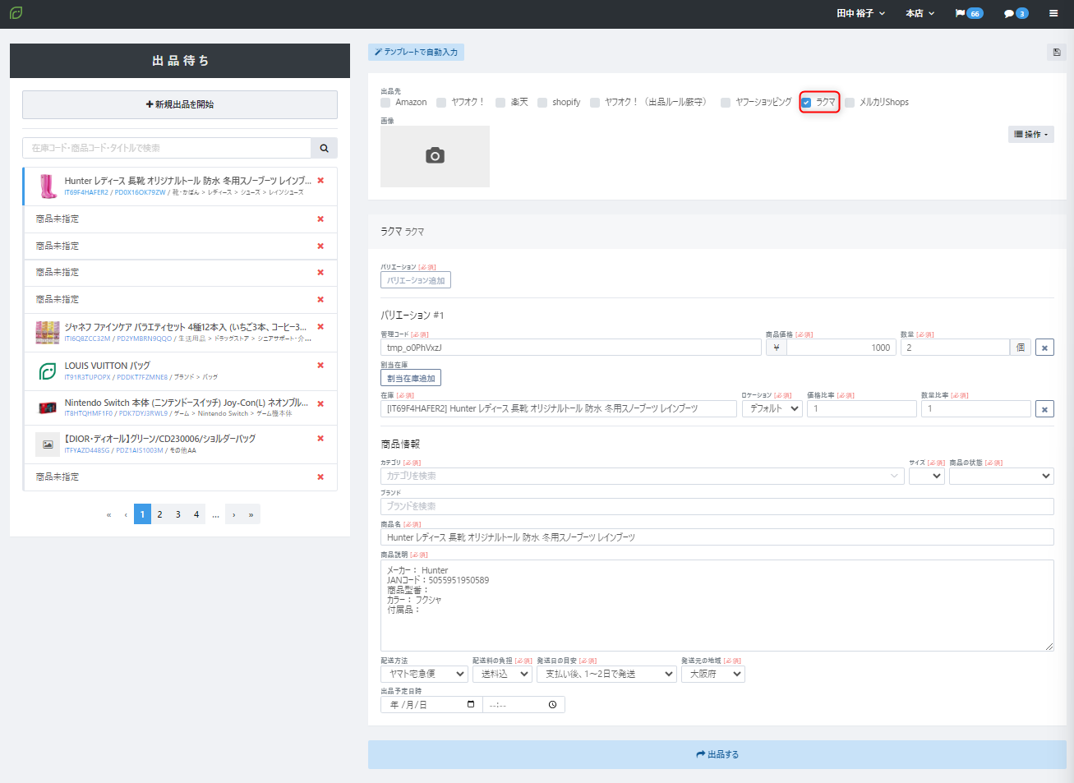This screenshot has width=1074, height=783.
Task: Tick ヤフオク！（出品ルール厳守） checkbox
Action: click(x=595, y=103)
